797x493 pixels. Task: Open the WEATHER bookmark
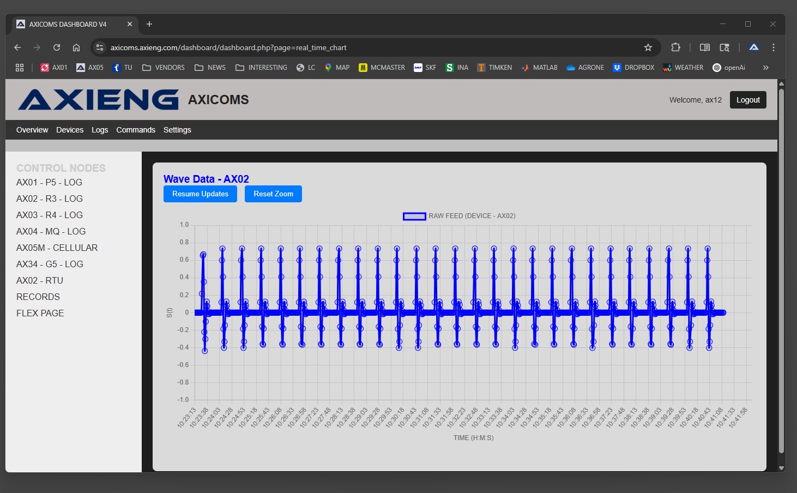[x=683, y=67]
